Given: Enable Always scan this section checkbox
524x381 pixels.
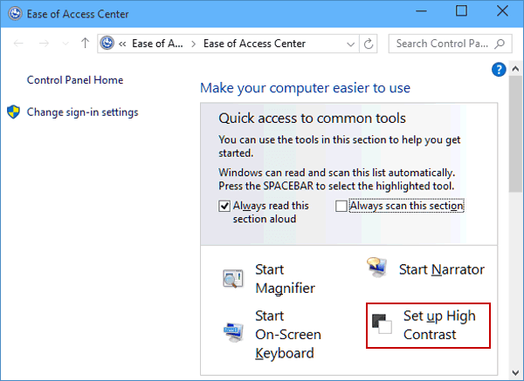Looking at the screenshot, I should [x=341, y=206].
